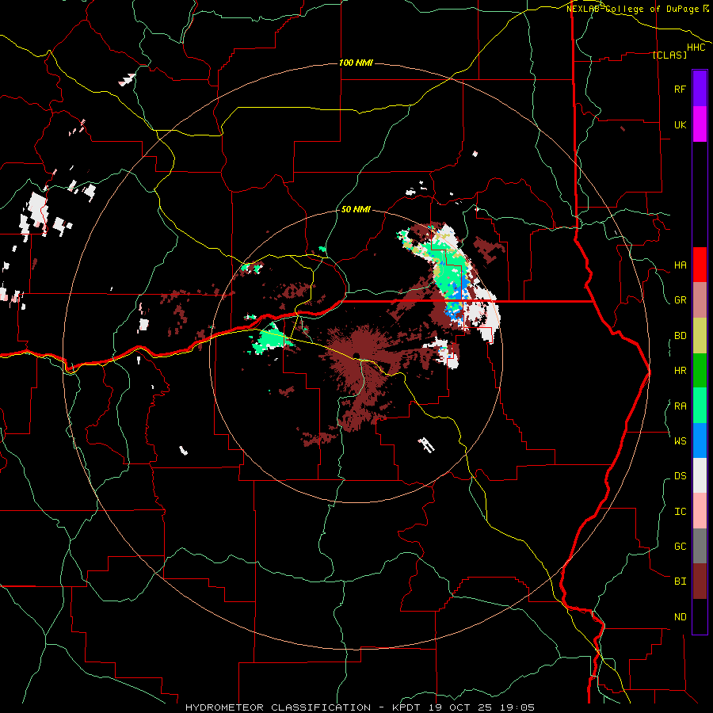Image resolution: width=713 pixels, height=713 pixels.
Task: Click the 19:05 timestamp
Action: [519, 707]
